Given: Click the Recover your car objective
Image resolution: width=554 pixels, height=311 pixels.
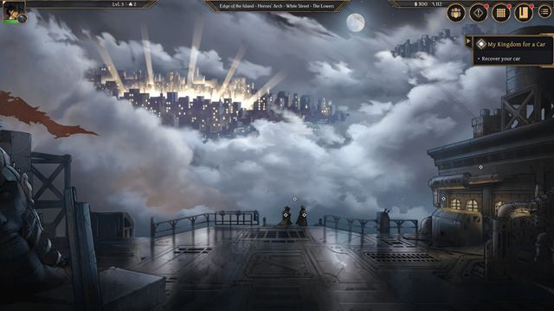Looking at the screenshot, I should (500, 59).
